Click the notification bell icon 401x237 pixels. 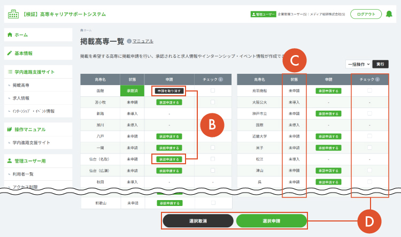pos(389,14)
